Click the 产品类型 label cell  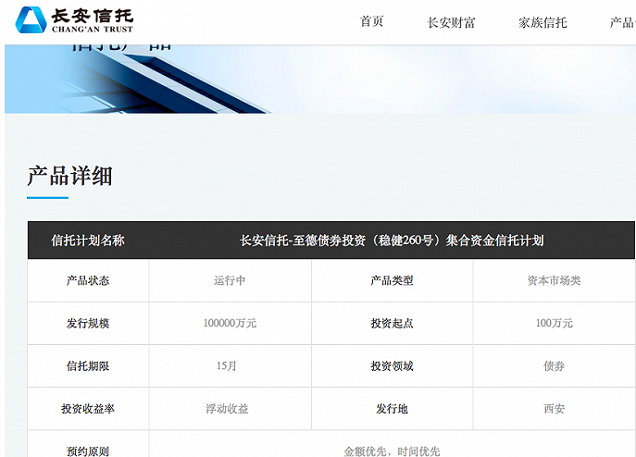(392, 280)
